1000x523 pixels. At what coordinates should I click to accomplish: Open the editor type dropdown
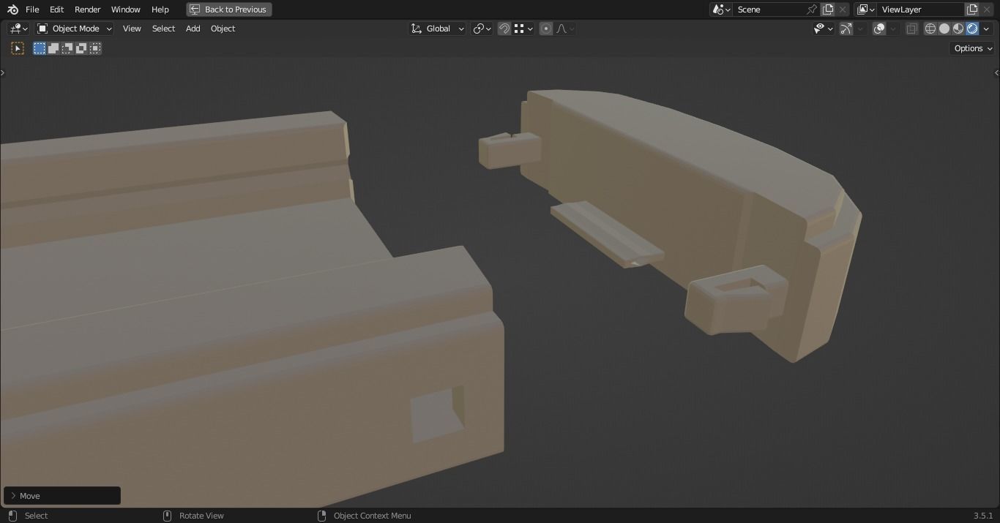[x=18, y=29]
